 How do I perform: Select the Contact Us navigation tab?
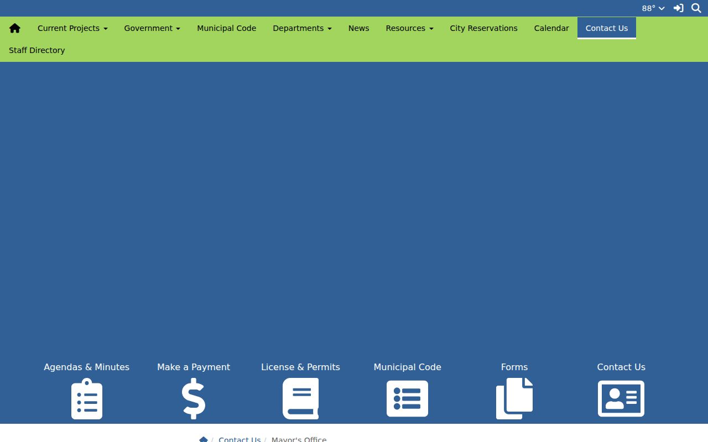(x=607, y=28)
